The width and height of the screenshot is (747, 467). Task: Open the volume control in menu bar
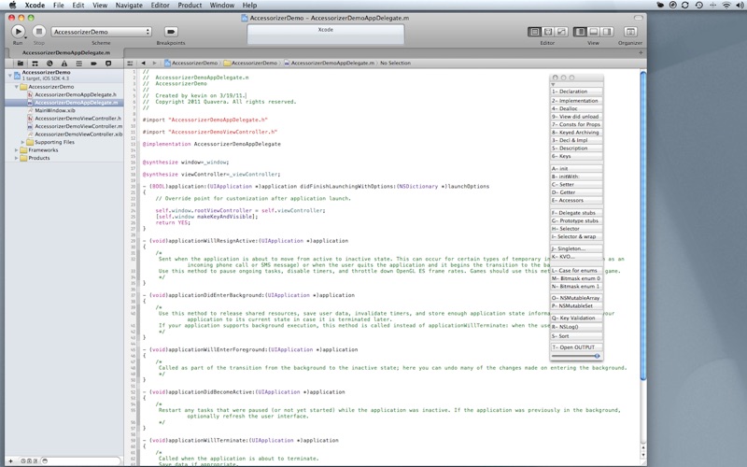click(x=740, y=5)
